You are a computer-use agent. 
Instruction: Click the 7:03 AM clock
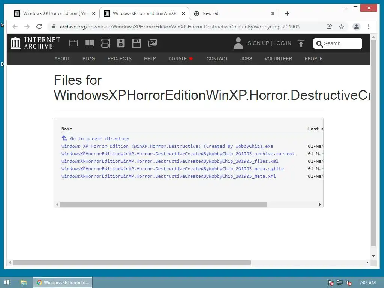[367, 283]
